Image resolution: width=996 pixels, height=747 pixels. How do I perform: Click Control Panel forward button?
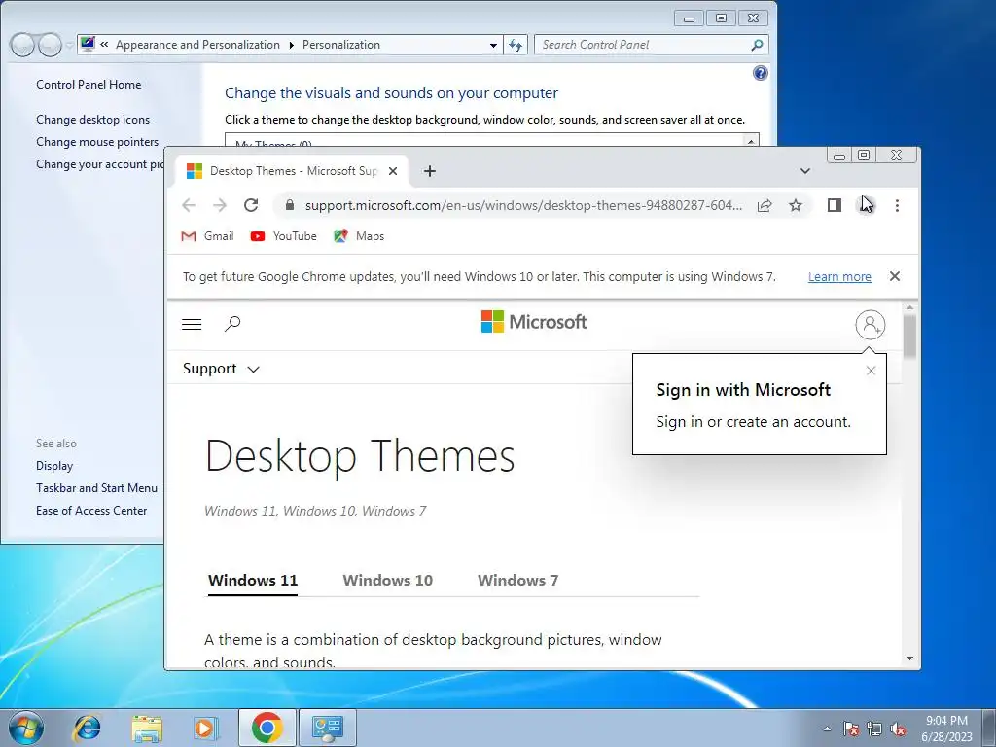(50, 45)
